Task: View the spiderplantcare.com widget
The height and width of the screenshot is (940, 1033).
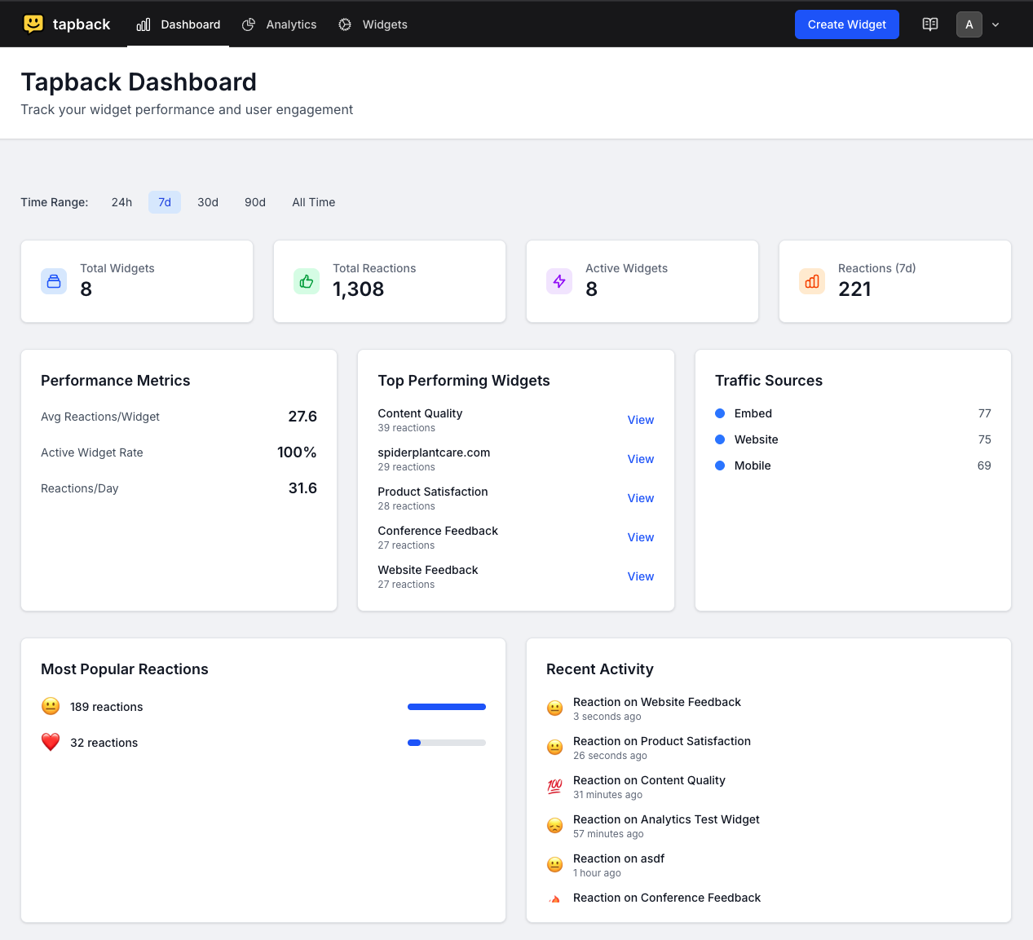Action: [x=641, y=459]
